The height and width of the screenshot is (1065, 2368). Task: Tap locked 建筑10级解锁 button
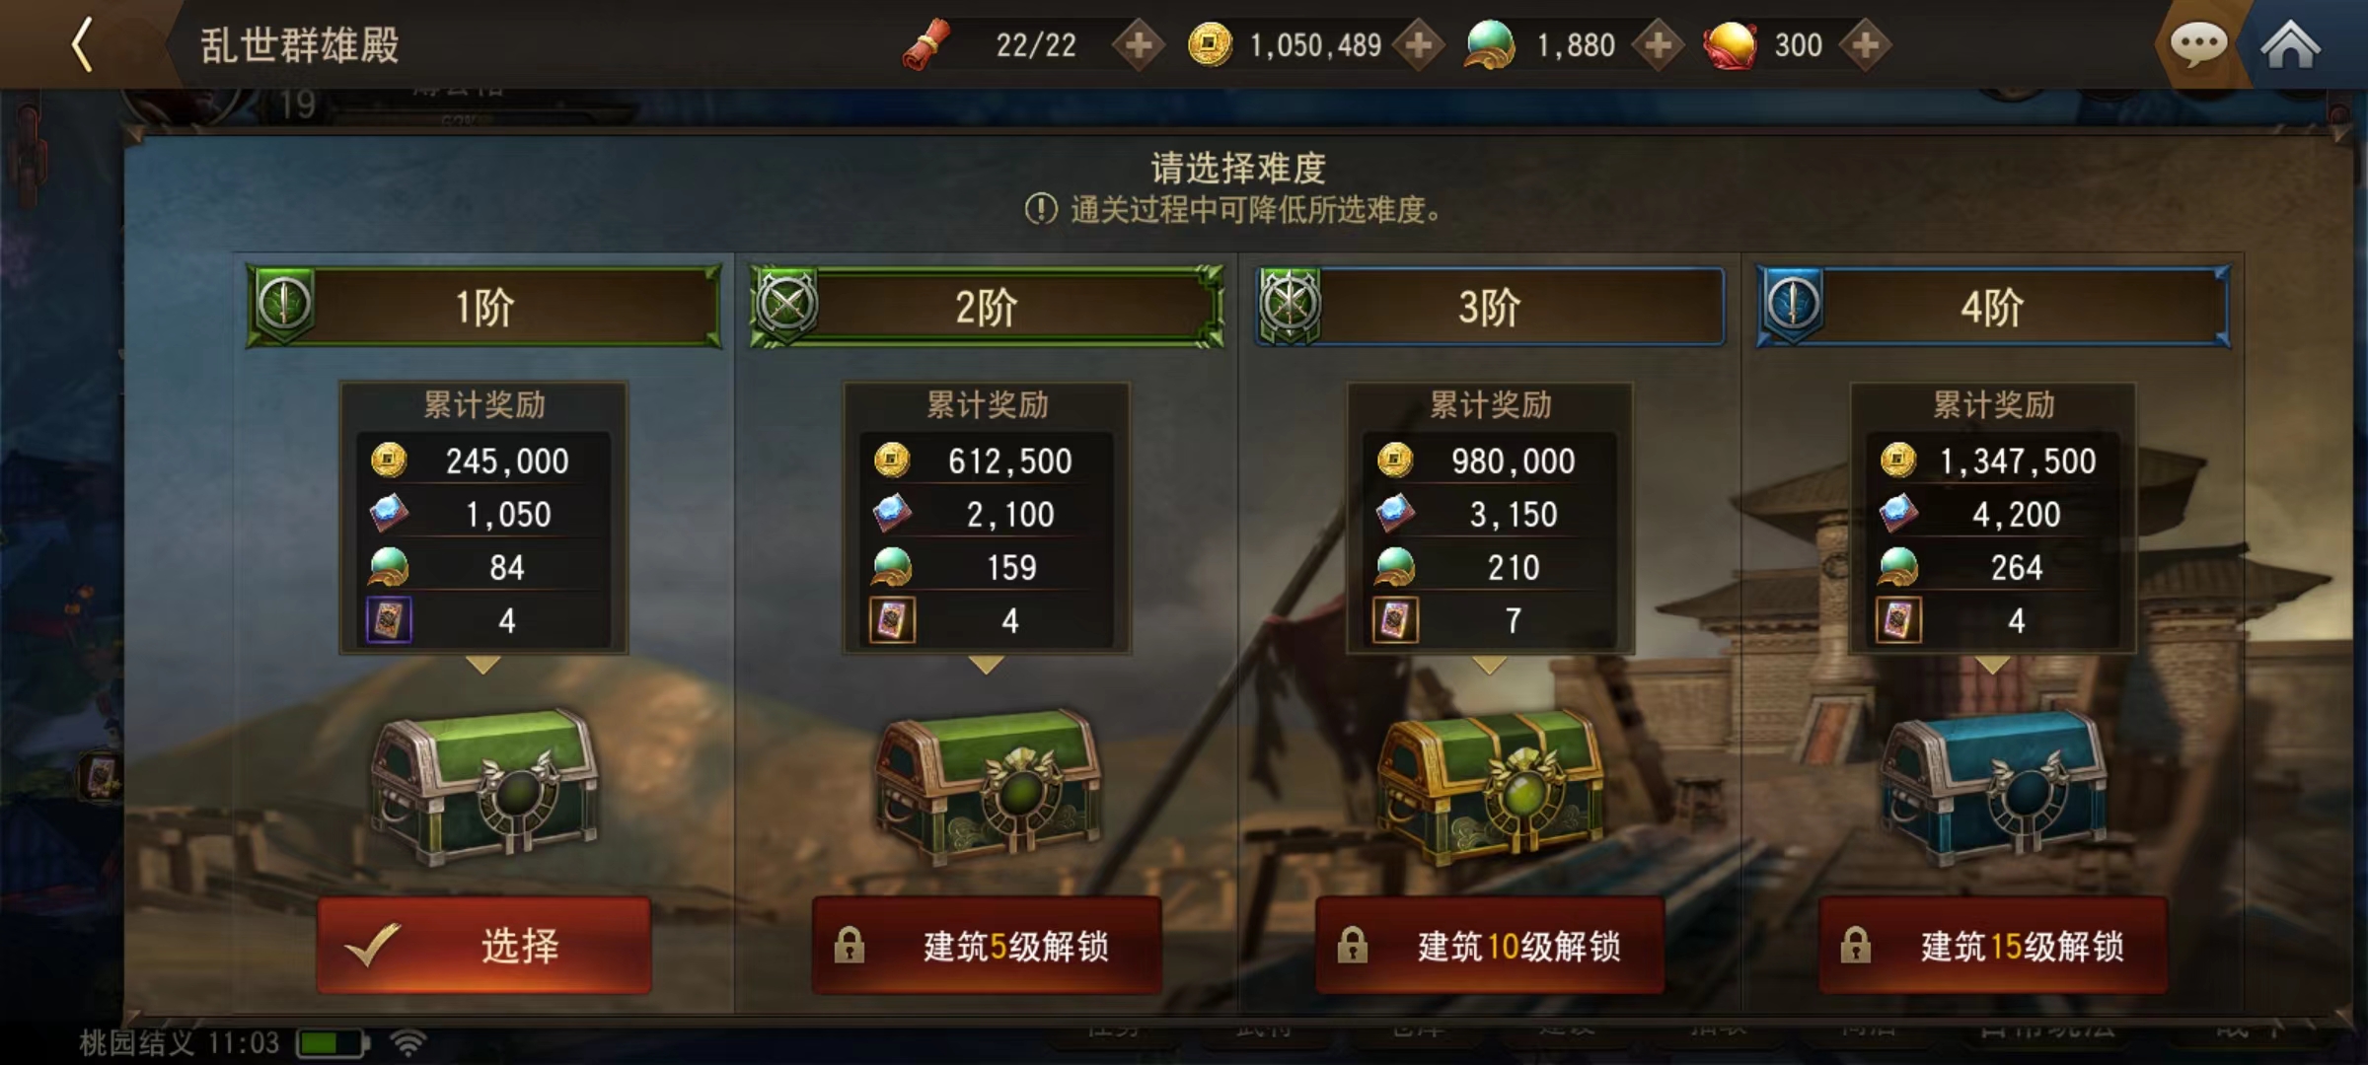point(1490,946)
